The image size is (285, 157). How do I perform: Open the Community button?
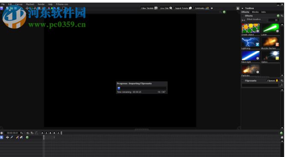coord(202,8)
